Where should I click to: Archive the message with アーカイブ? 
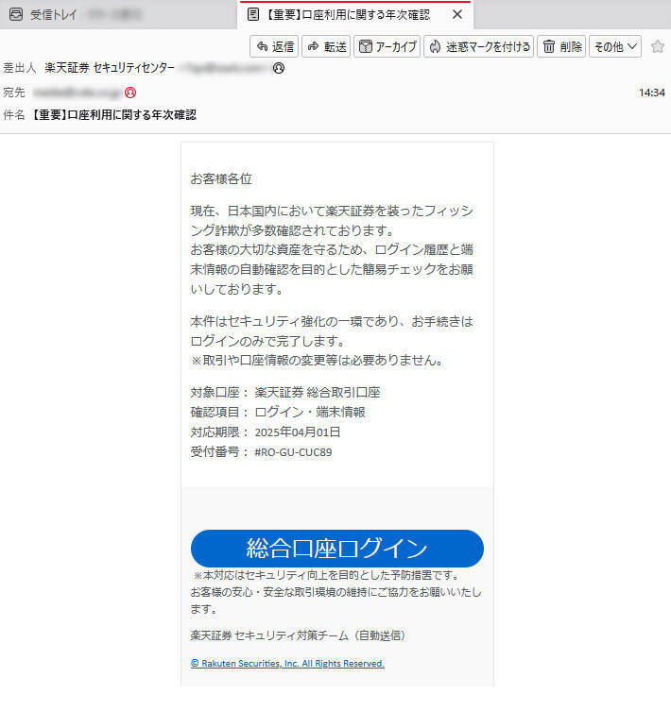[387, 46]
